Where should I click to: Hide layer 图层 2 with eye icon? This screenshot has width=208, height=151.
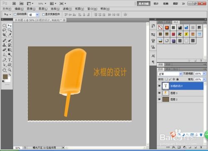tap(159, 99)
